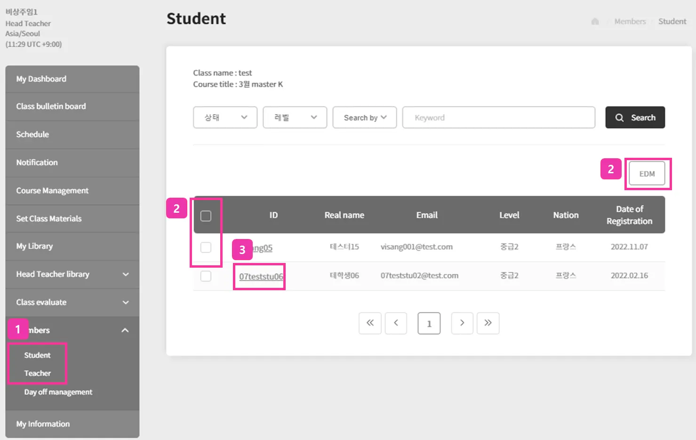Click the Class name : test text
This screenshot has height=440, width=696.
click(x=222, y=73)
